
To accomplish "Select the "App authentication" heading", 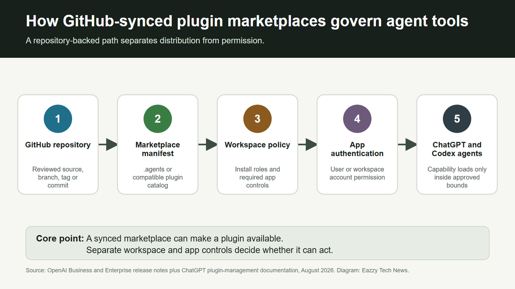I will pos(357,149).
